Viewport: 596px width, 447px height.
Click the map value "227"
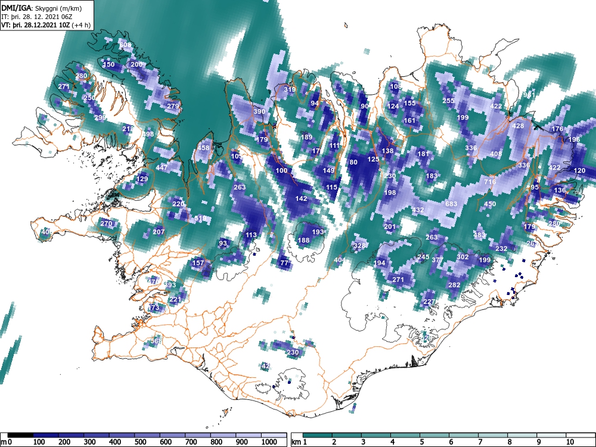click(x=429, y=302)
